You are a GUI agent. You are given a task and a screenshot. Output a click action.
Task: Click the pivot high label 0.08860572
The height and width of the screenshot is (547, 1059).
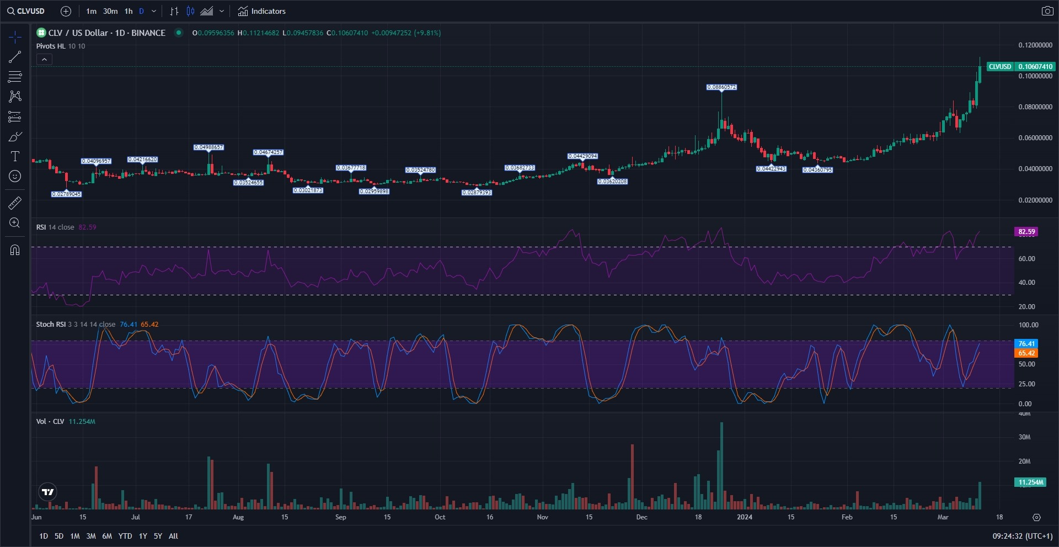point(721,87)
